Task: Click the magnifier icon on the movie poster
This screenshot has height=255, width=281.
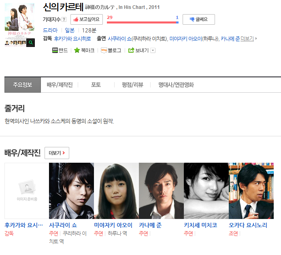Action: (x=30, y=42)
